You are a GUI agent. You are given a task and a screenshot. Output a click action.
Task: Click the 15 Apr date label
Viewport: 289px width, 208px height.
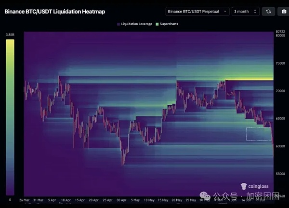pyautogui.click(x=80, y=200)
